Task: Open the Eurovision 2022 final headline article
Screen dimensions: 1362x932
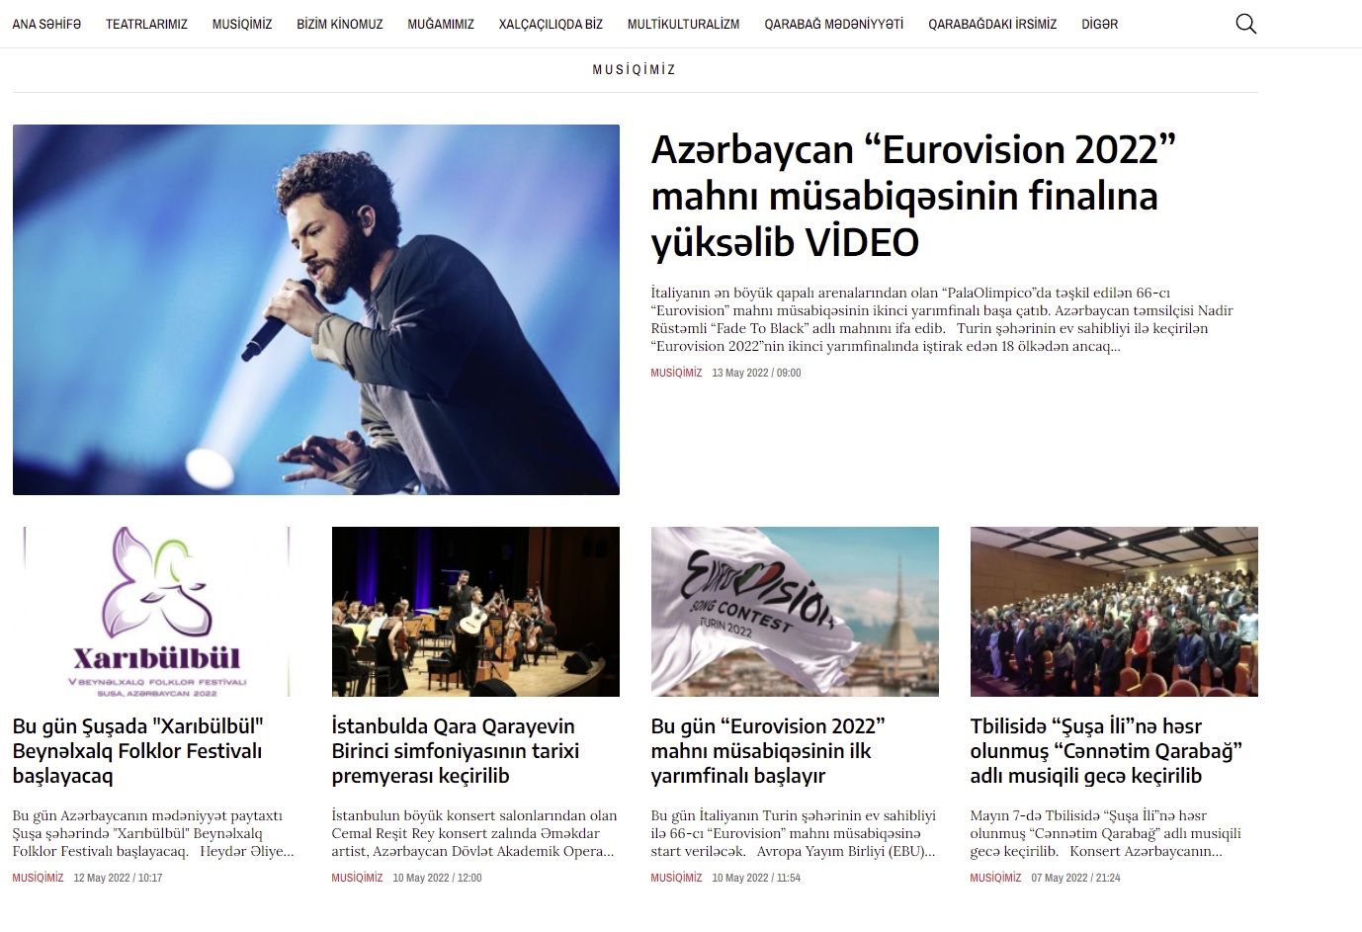Action: [x=913, y=196]
